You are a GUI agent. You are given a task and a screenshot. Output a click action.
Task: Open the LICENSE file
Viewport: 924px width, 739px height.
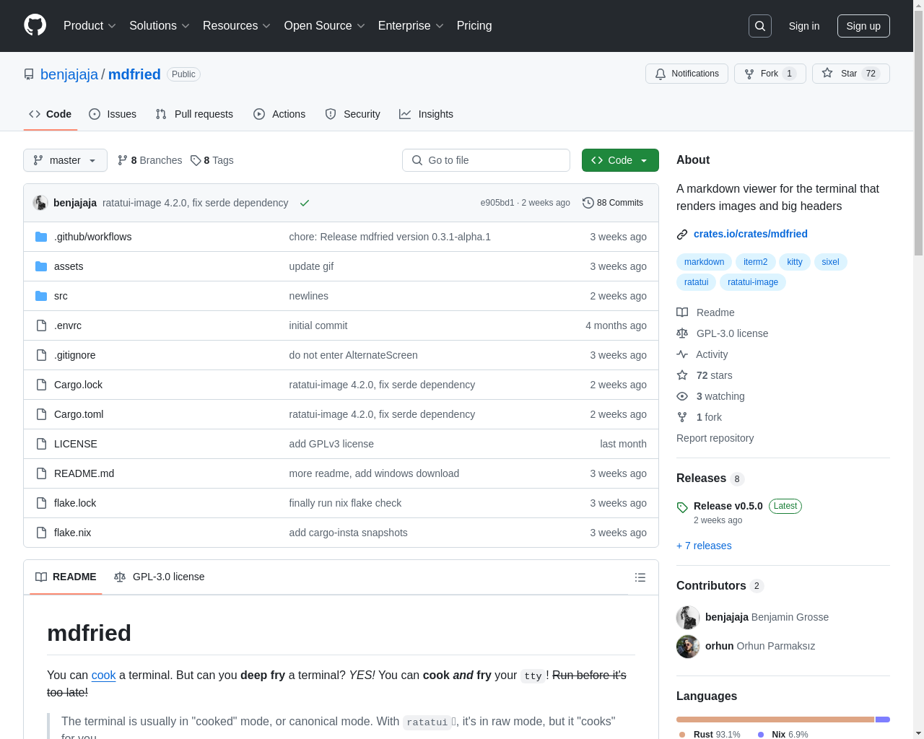tap(76, 444)
